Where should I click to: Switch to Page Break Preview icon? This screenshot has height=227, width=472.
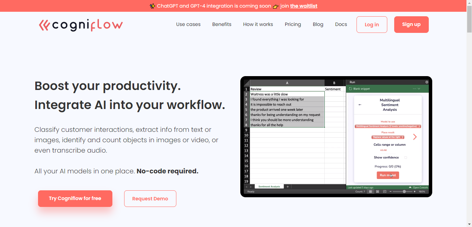click(385, 191)
